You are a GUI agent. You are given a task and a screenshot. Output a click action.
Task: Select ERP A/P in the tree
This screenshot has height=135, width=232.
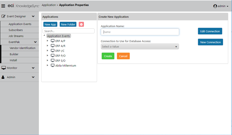click(x=60, y=41)
